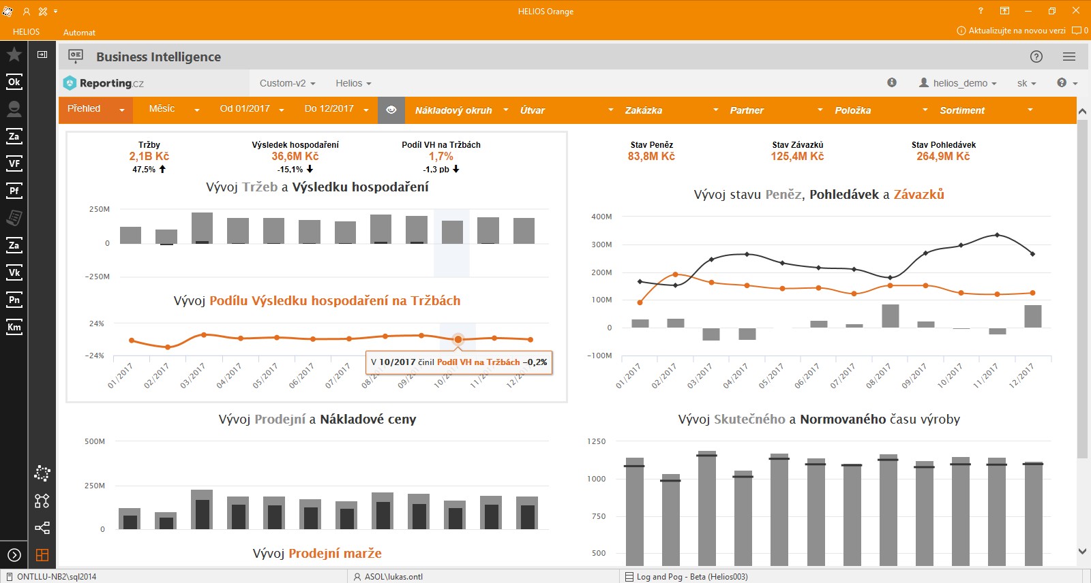Open the workflow nodes icon in sidebar
1091x583 pixels.
[x=42, y=501]
